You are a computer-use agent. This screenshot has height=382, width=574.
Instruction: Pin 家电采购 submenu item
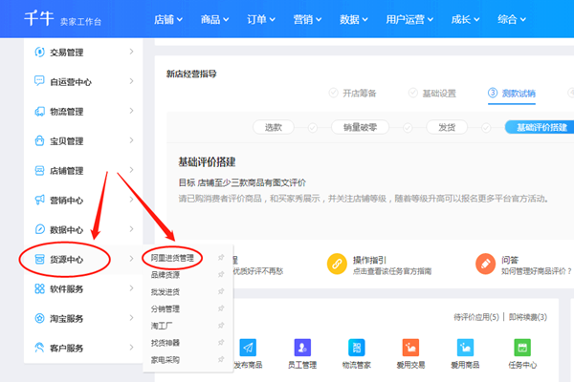pyautogui.click(x=221, y=359)
